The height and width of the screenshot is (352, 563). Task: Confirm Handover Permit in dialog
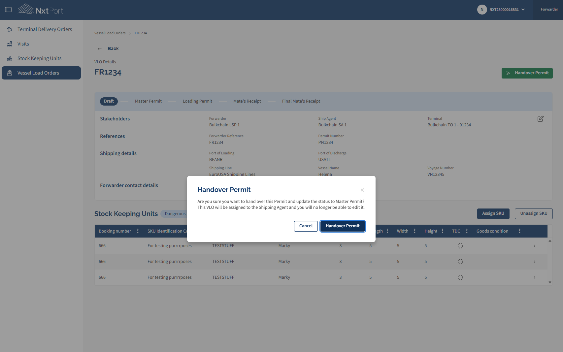343,226
